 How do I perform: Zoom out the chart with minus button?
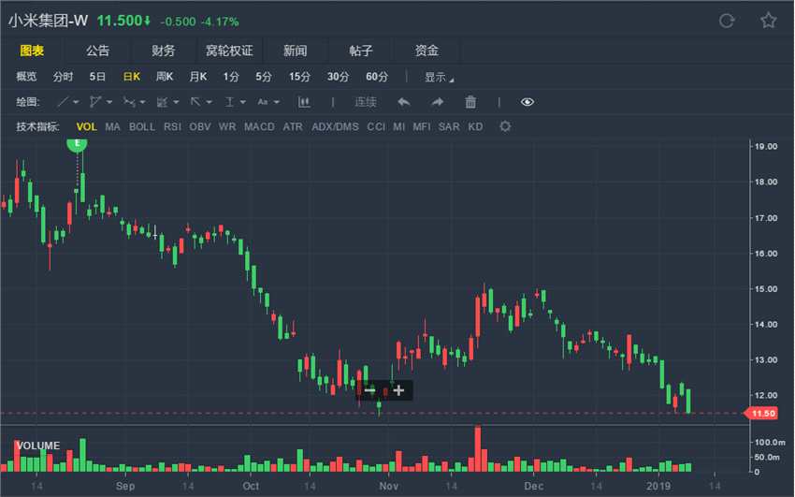point(369,390)
